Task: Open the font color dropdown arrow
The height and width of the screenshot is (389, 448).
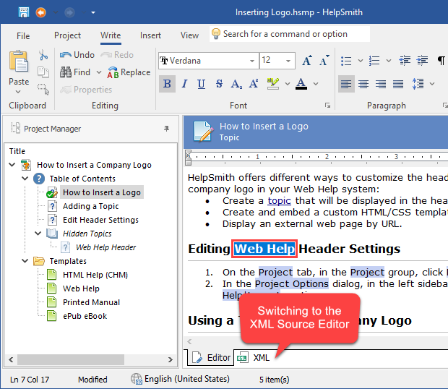Action: tap(316, 84)
